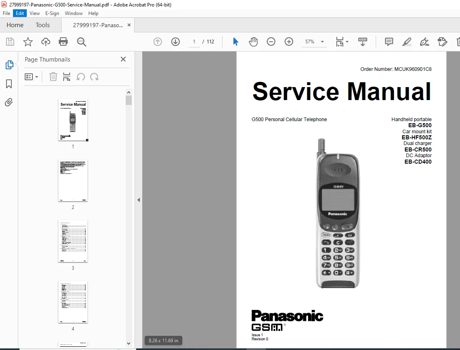Activate the Hand pan tool
Viewport: 460px width, 350px height.
pyautogui.click(x=253, y=42)
